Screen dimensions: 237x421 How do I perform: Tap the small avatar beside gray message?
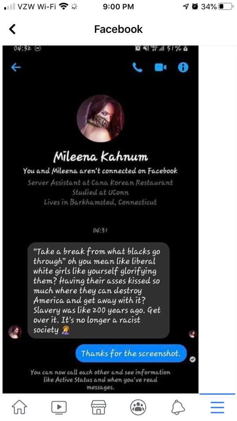coord(15,332)
